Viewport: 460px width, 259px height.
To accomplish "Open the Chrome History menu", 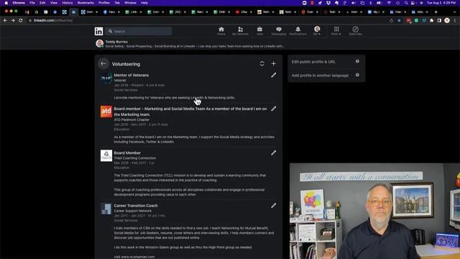I will click(x=67, y=3).
